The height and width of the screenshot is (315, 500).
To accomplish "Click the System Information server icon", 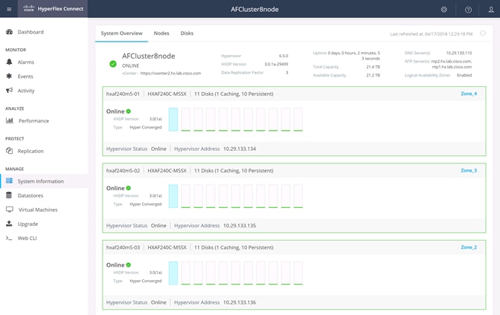I will [9, 181].
